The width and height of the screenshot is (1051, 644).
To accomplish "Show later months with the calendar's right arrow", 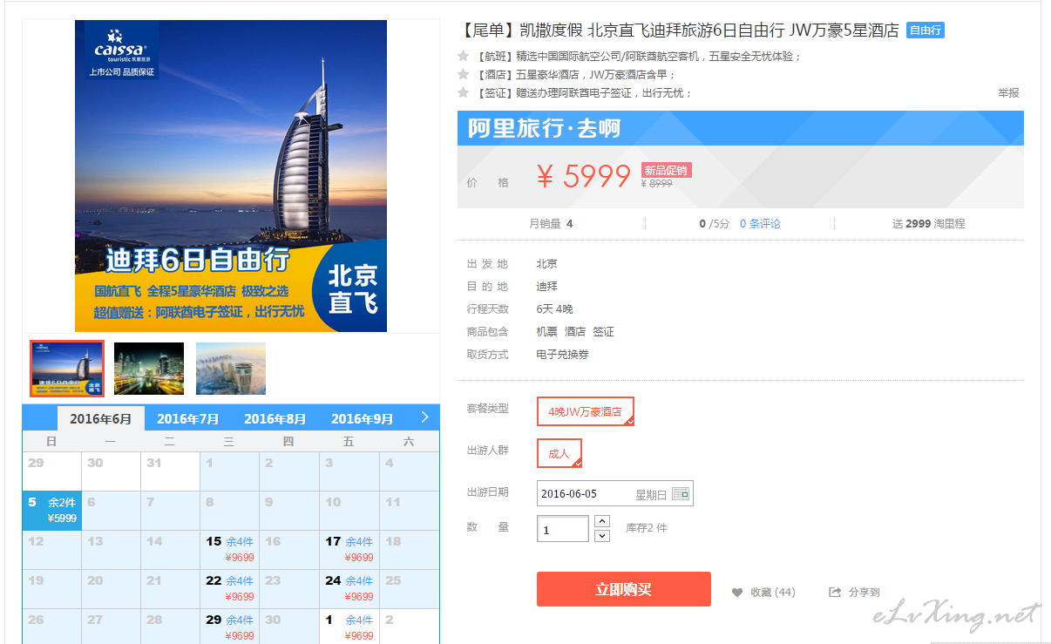I will (424, 417).
